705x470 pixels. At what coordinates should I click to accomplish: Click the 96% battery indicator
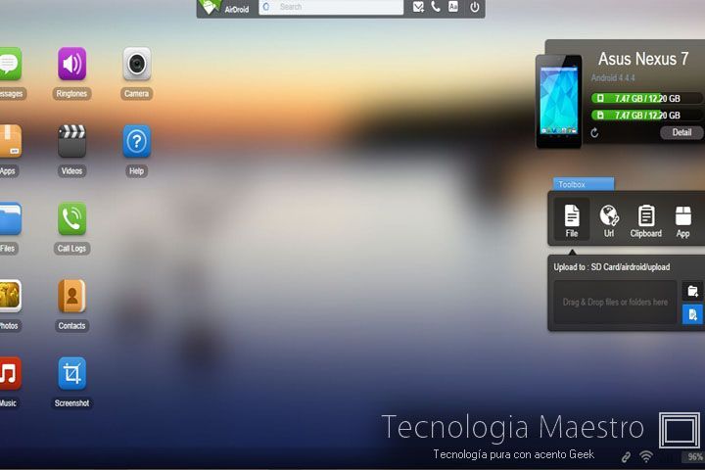coord(694,457)
